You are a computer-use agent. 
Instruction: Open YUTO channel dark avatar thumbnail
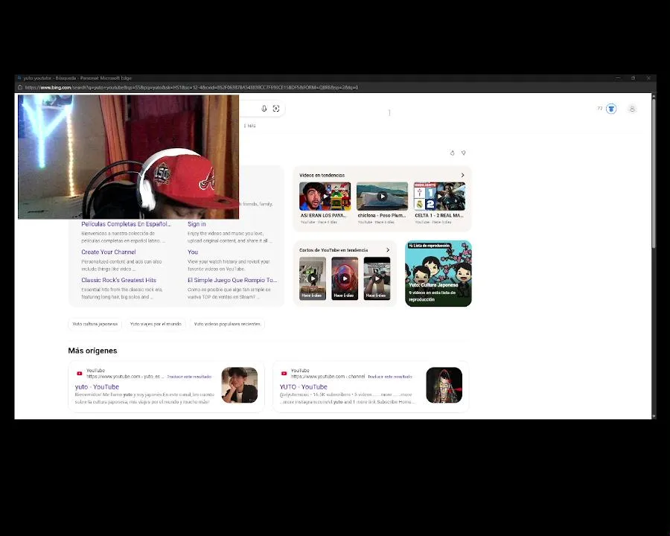444,385
